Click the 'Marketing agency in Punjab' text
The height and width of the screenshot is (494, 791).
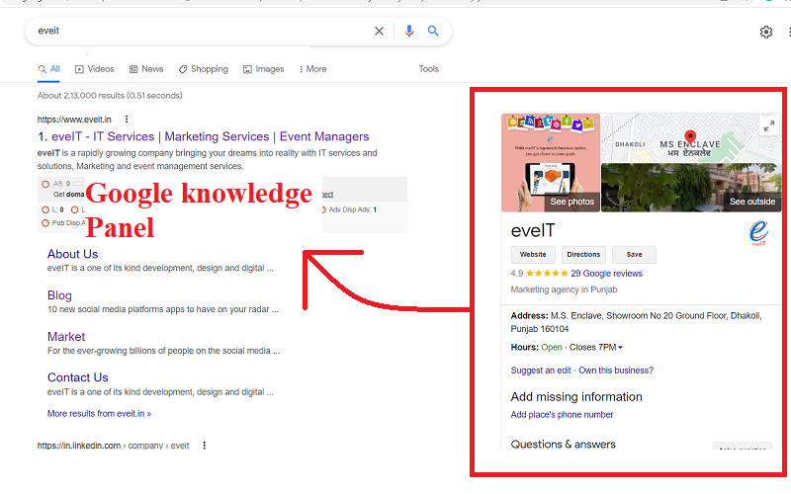tap(564, 289)
